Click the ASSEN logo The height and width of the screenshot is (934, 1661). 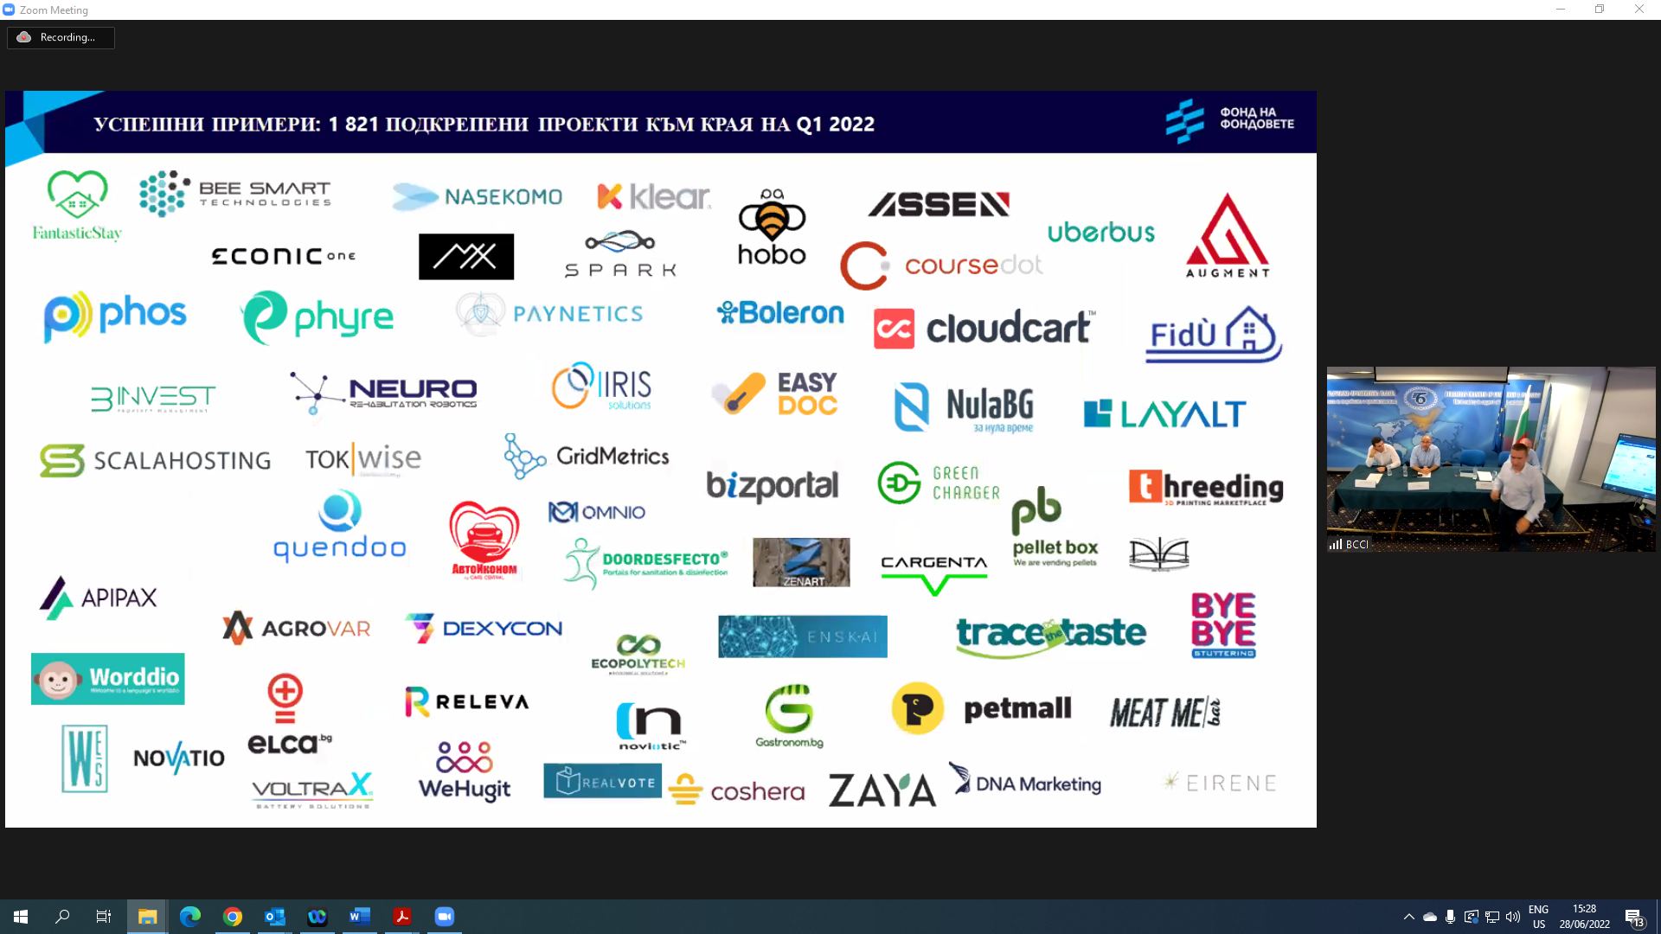939,204
